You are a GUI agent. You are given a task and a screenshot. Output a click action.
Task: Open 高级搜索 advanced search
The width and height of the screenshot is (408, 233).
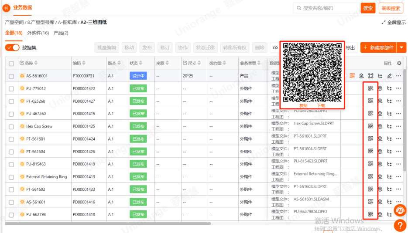click(391, 8)
